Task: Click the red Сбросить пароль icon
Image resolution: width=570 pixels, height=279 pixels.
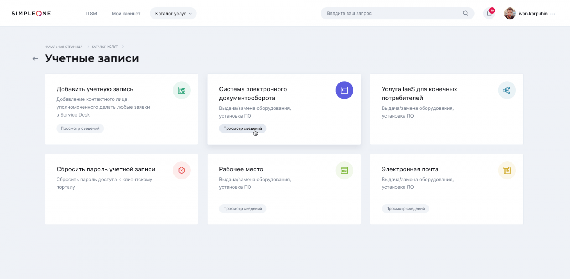Action: (182, 170)
